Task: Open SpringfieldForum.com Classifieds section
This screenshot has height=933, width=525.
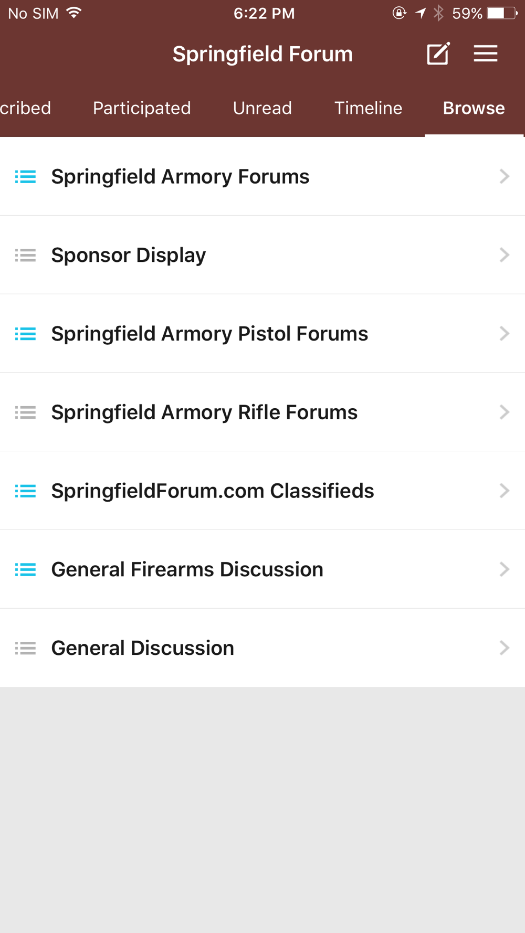Action: [212, 491]
